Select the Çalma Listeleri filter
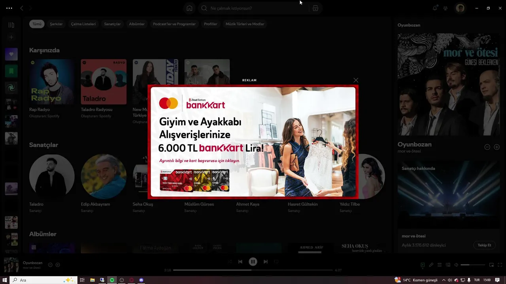The height and width of the screenshot is (284, 506). tap(83, 24)
